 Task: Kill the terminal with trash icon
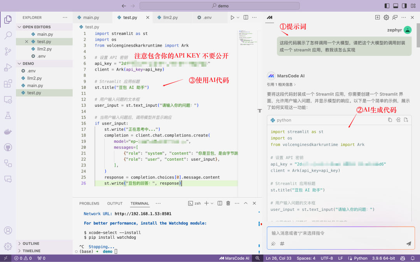coord(228,203)
